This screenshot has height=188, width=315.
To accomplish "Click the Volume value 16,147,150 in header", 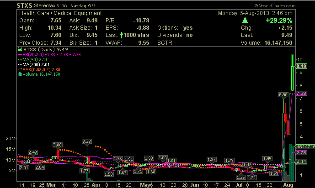I will click(278, 43).
